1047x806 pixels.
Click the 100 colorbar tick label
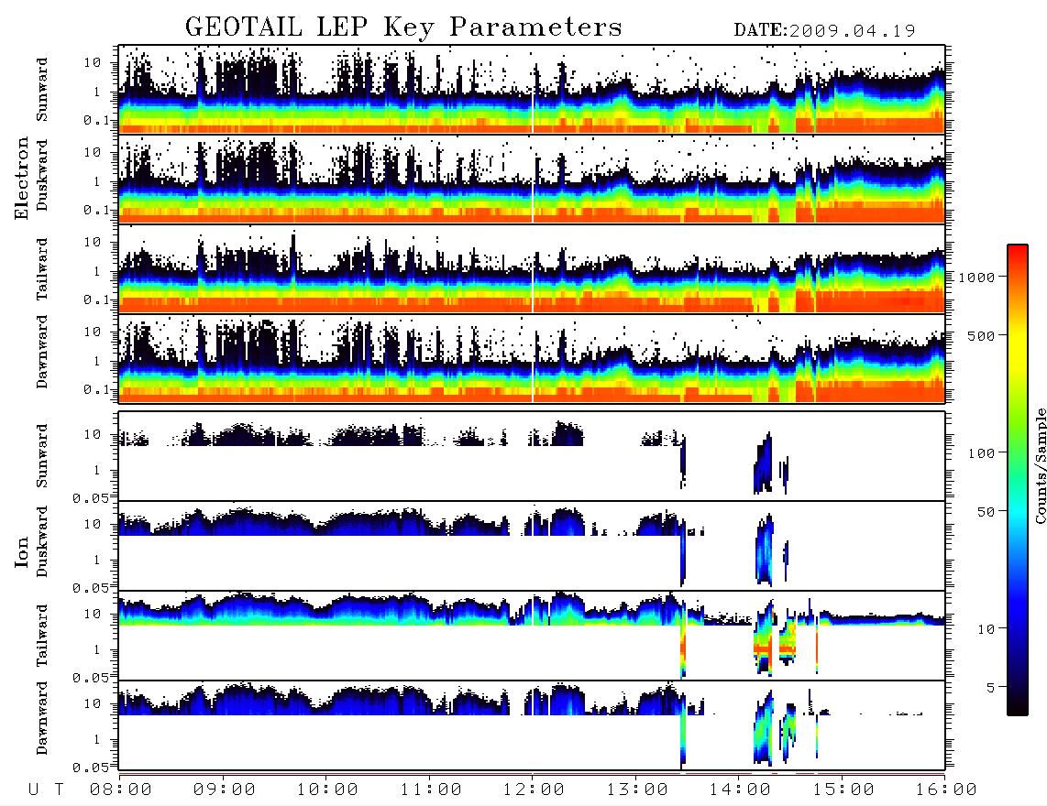click(x=982, y=453)
